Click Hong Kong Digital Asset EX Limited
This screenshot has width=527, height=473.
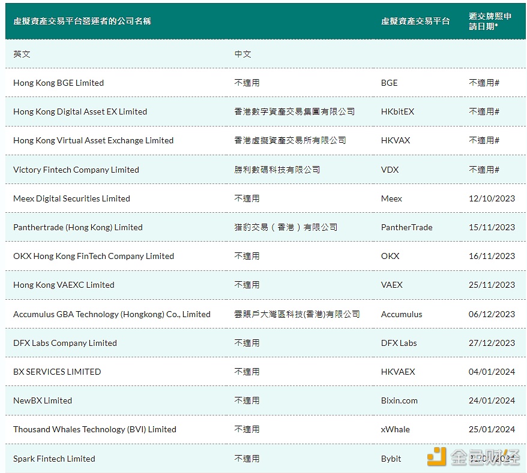[80, 112]
